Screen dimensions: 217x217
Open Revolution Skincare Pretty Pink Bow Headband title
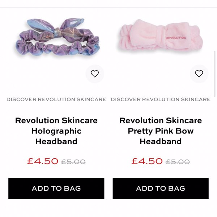[x=161, y=131]
